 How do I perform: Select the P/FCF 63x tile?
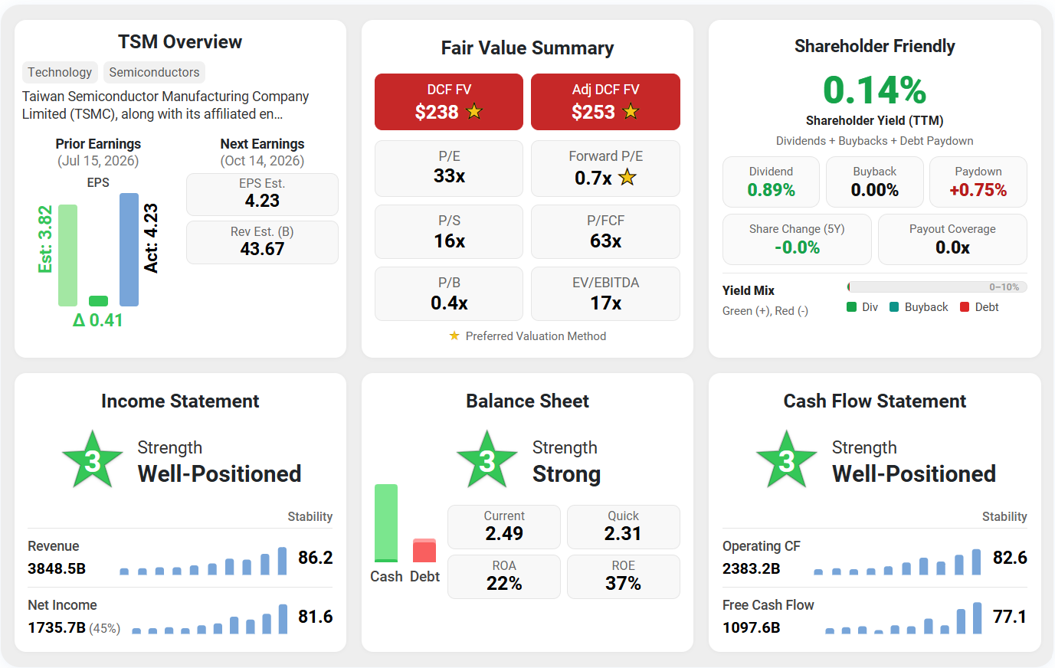pyautogui.click(x=605, y=232)
